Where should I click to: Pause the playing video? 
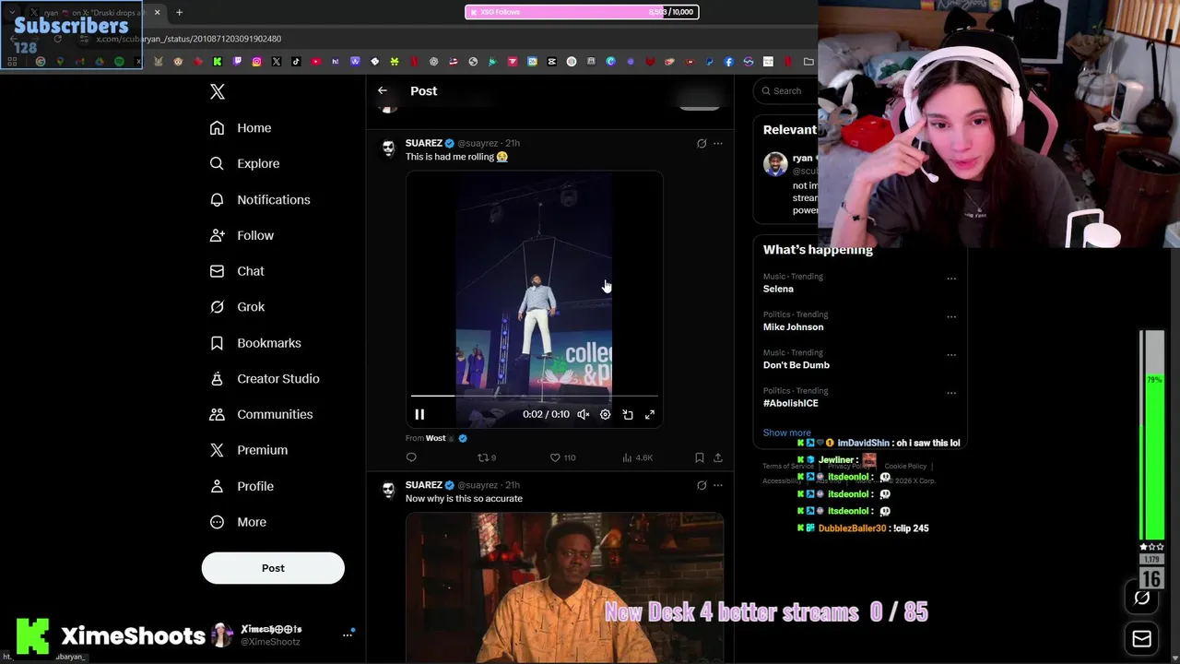point(419,415)
